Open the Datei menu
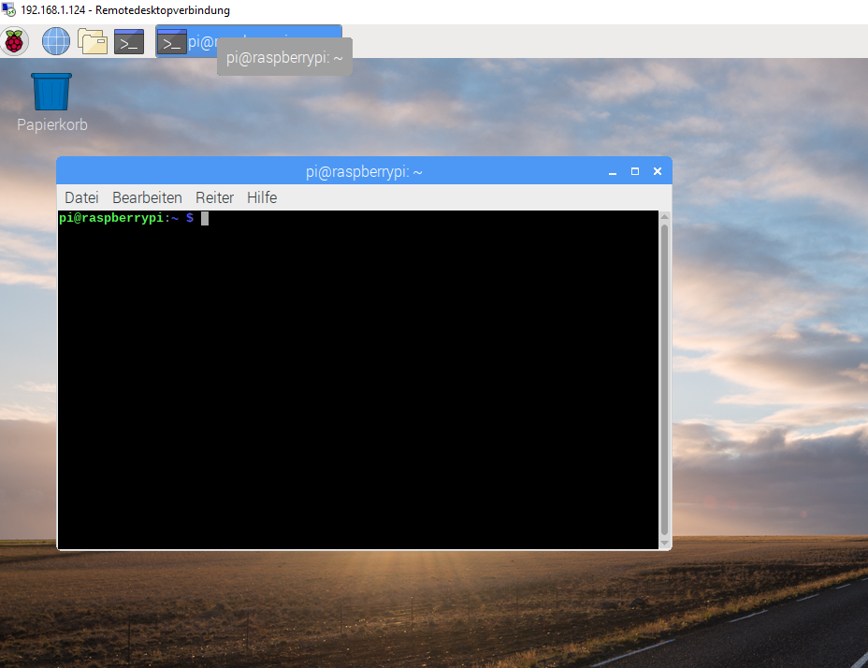868x668 pixels. click(81, 197)
